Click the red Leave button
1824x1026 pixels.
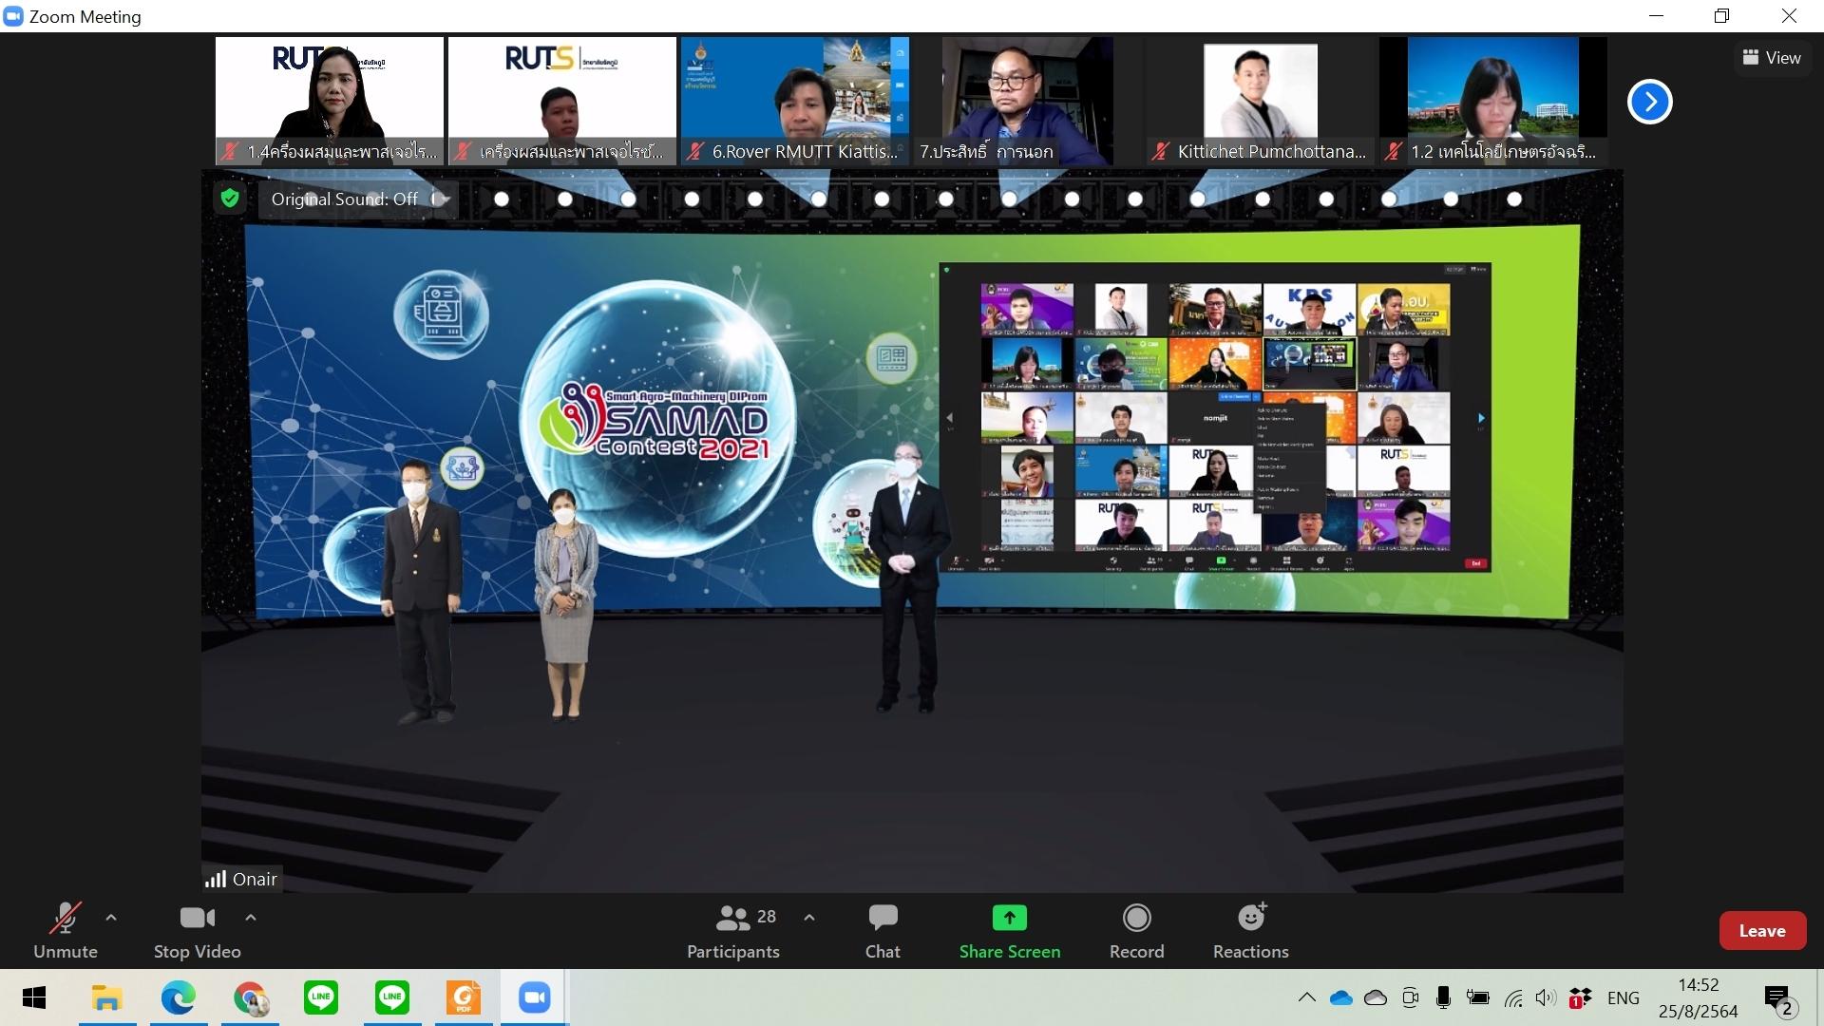point(1762,931)
